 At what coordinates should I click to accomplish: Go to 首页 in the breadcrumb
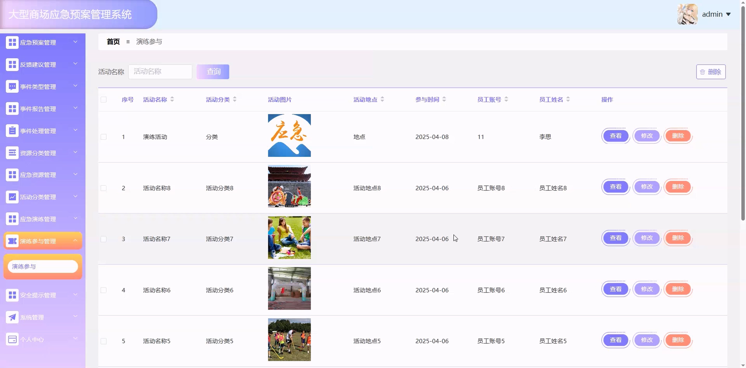click(113, 42)
